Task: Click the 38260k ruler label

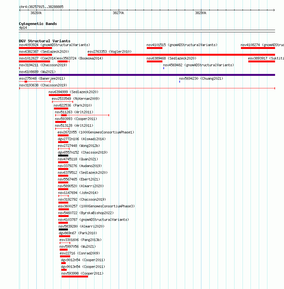Action: (36, 13)
